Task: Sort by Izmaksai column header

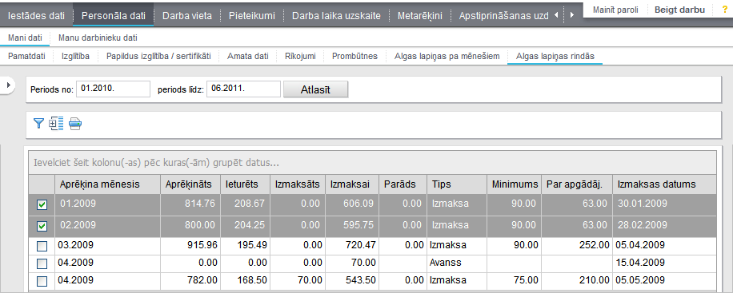Action: tap(351, 184)
